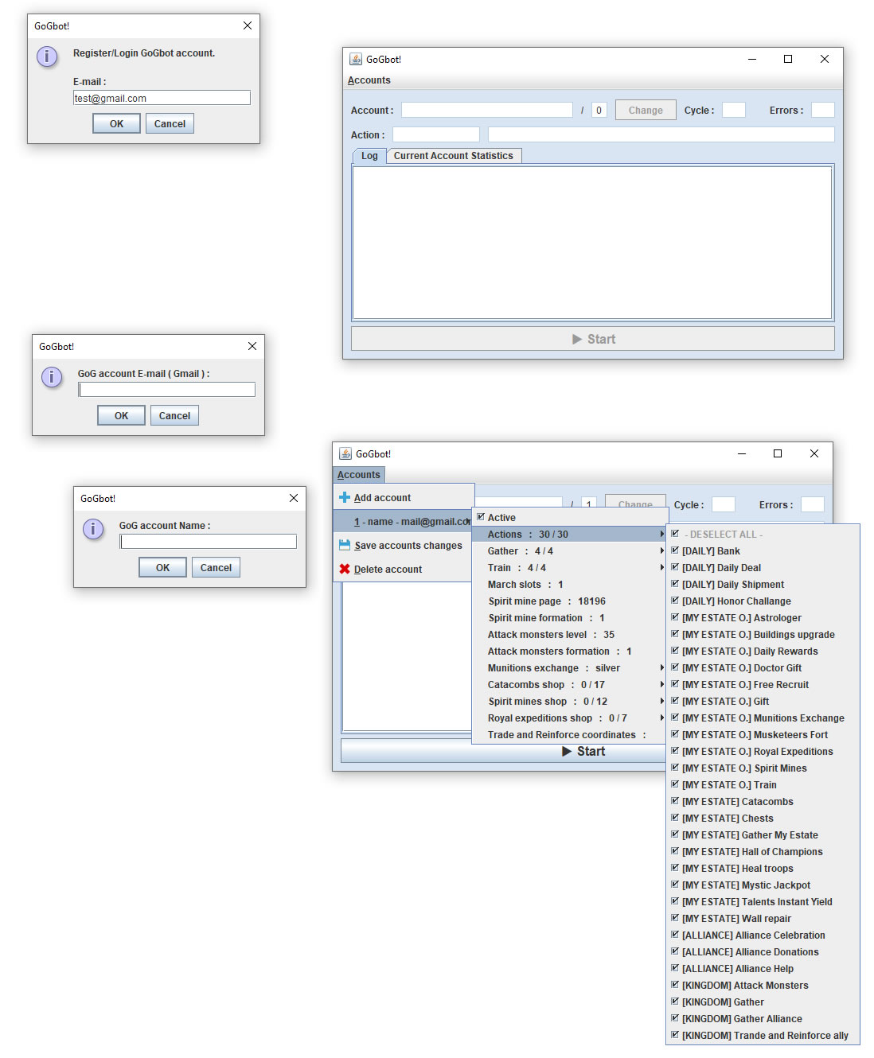
Task: Expand Spirit mines shop 0 / 12 submenu
Action: [x=569, y=701]
